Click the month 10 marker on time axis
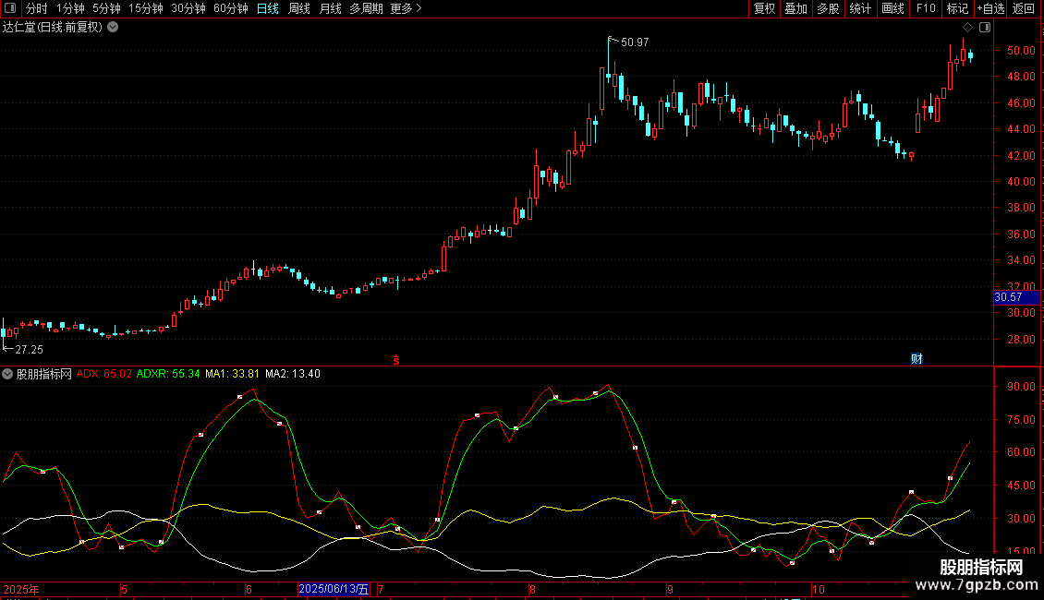1044x600 pixels. tap(819, 589)
